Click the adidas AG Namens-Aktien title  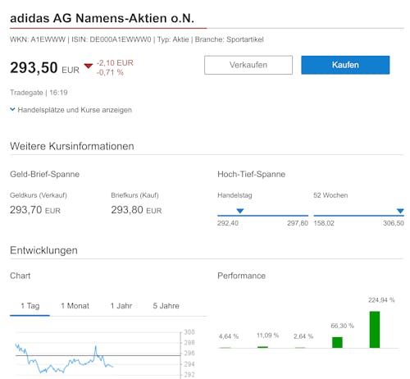click(102, 18)
